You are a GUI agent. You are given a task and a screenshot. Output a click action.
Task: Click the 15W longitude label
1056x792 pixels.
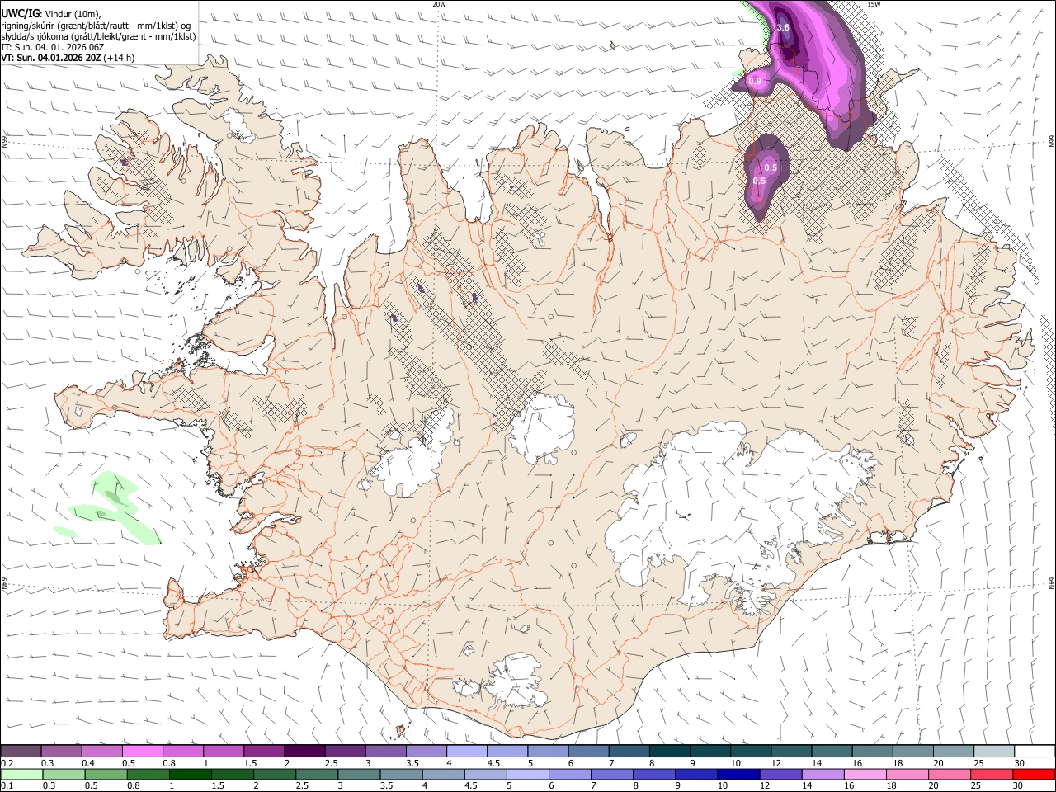point(874,4)
